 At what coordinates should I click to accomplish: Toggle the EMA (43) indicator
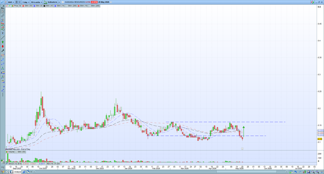coord(48,6)
